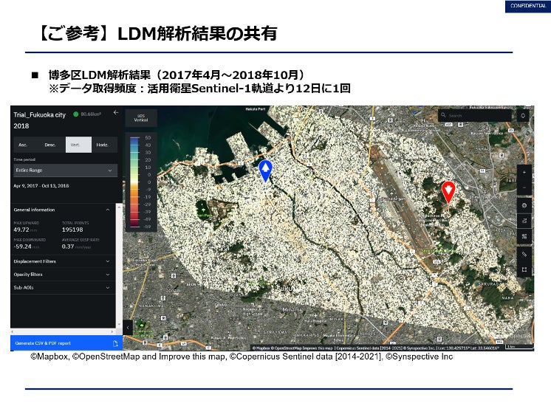551x406 pixels.
Task: Click the red downward map marker
Action: coord(448,192)
